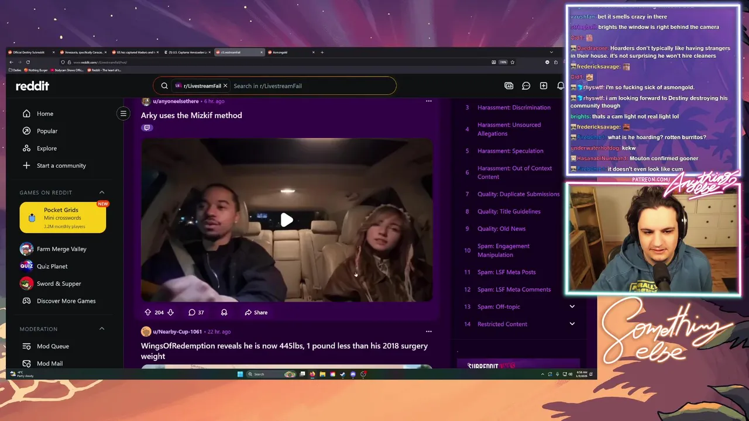
Task: Go back in browser
Action: 11,62
